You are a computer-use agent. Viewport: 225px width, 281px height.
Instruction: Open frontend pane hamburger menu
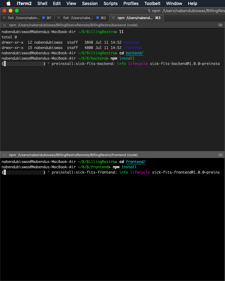[x=220, y=155]
